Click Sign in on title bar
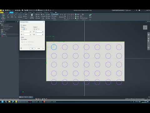The width and height of the screenshot is (150, 113). [129, 10]
